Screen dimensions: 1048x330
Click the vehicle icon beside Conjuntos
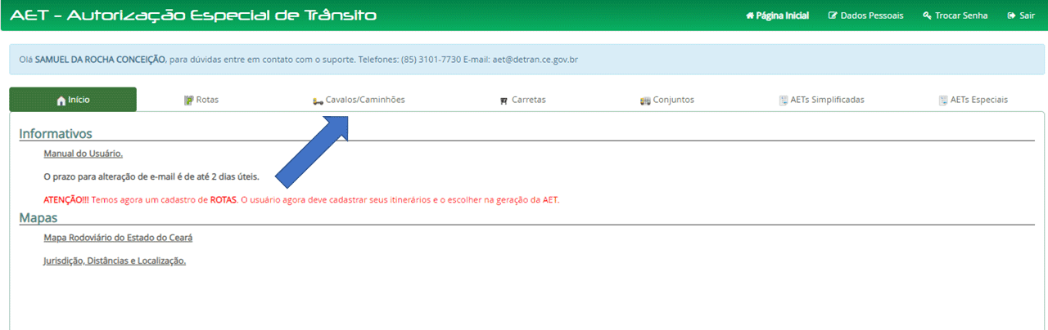pyautogui.click(x=645, y=100)
